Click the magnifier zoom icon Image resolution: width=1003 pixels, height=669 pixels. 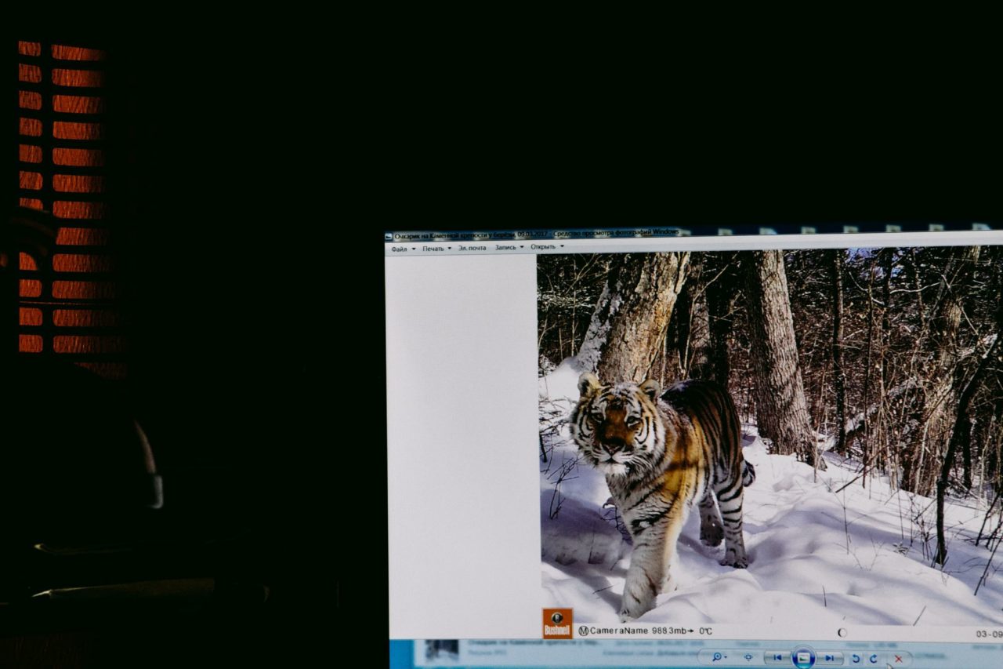(716, 656)
